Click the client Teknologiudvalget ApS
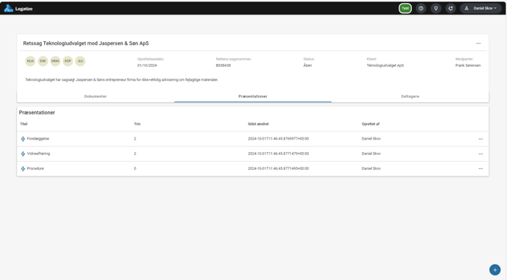The height and width of the screenshot is (280, 507). tap(385, 65)
